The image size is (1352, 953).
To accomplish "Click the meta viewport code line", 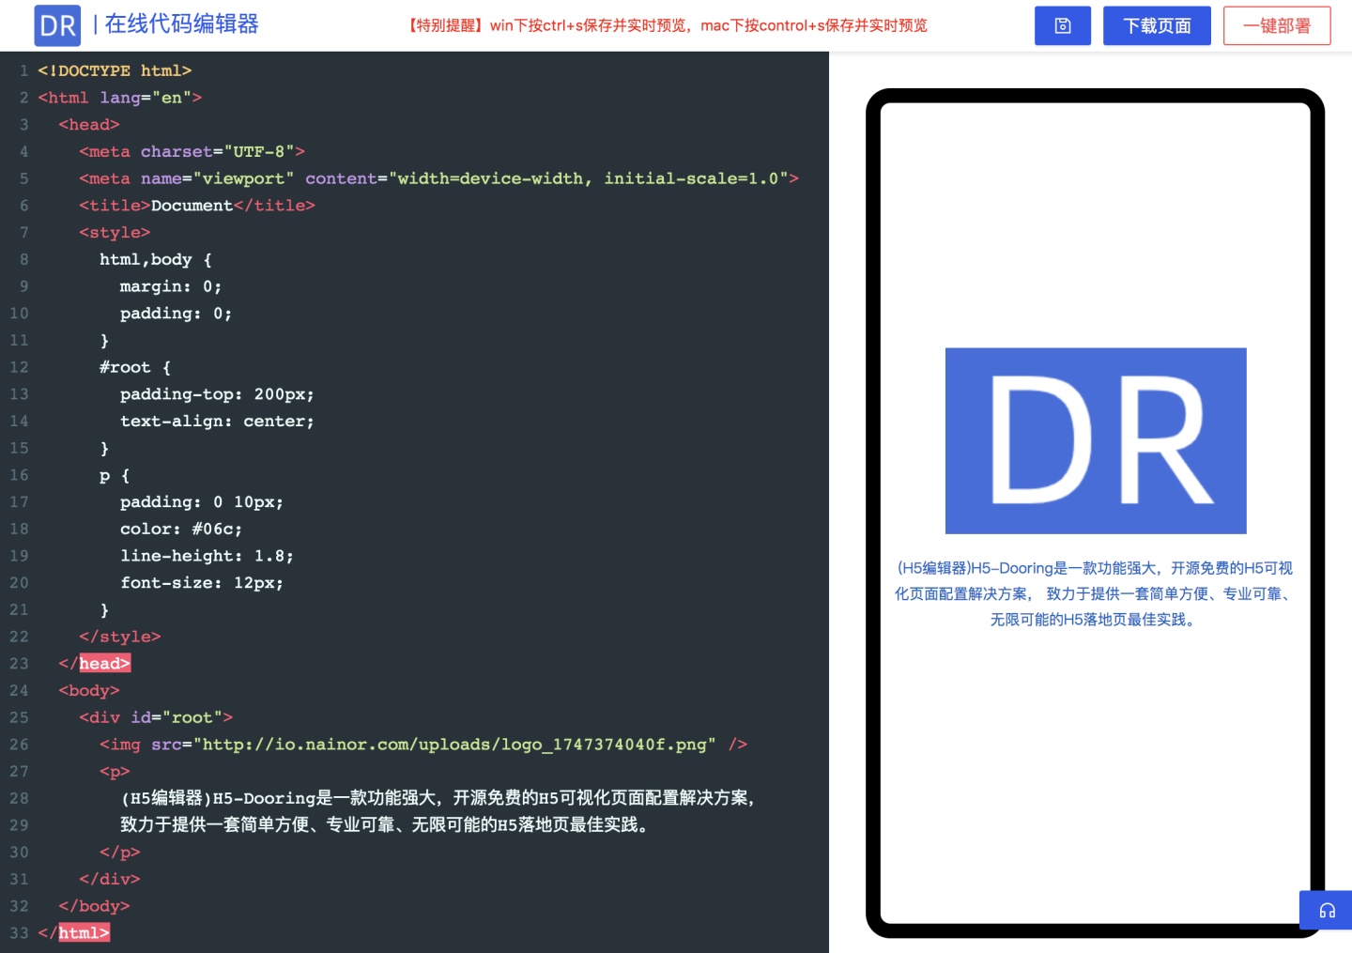I will (438, 178).
